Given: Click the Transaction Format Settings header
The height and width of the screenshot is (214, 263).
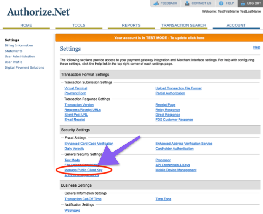Looking at the screenshot, I should (160, 75).
